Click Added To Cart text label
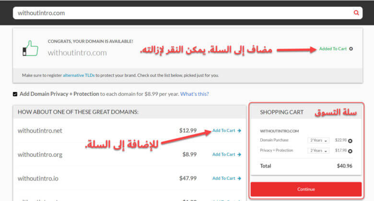374x201 pixels. point(333,49)
